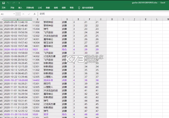
Task: Click 角色 cell in row 30
Action: point(67,49)
